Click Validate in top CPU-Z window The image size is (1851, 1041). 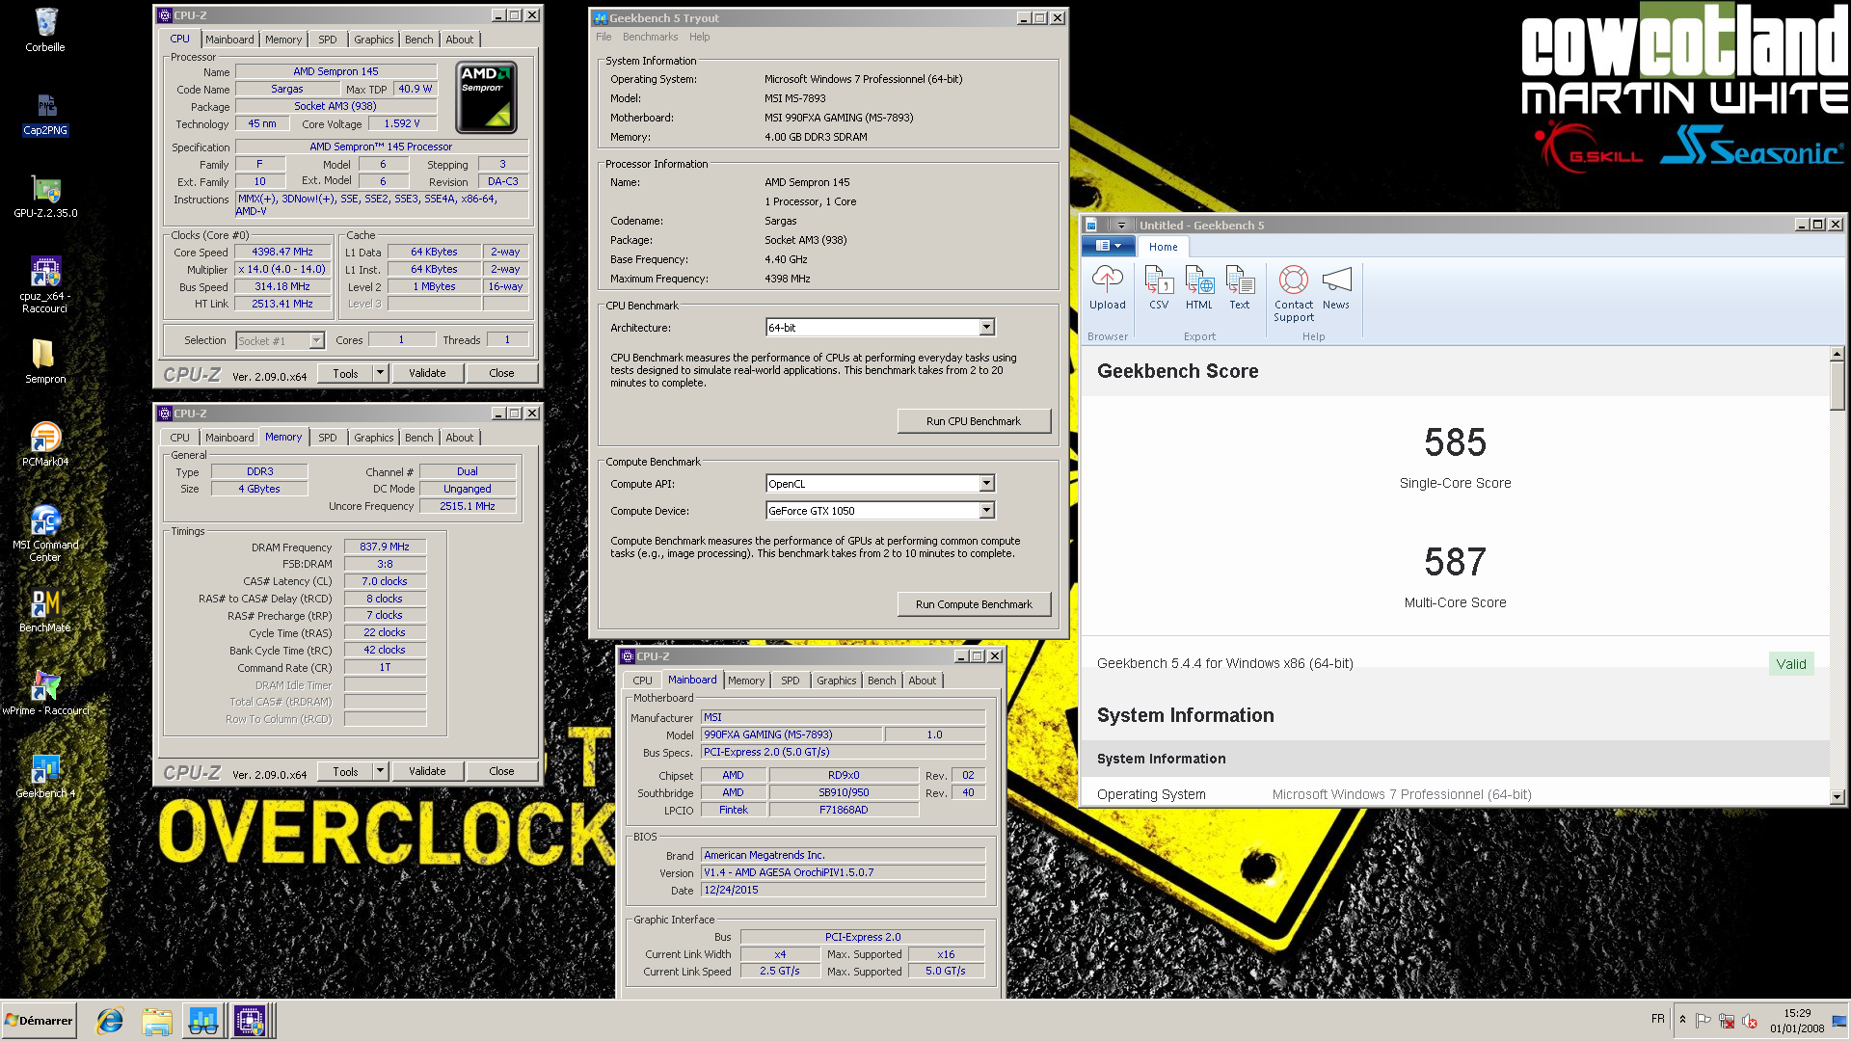[x=427, y=373]
